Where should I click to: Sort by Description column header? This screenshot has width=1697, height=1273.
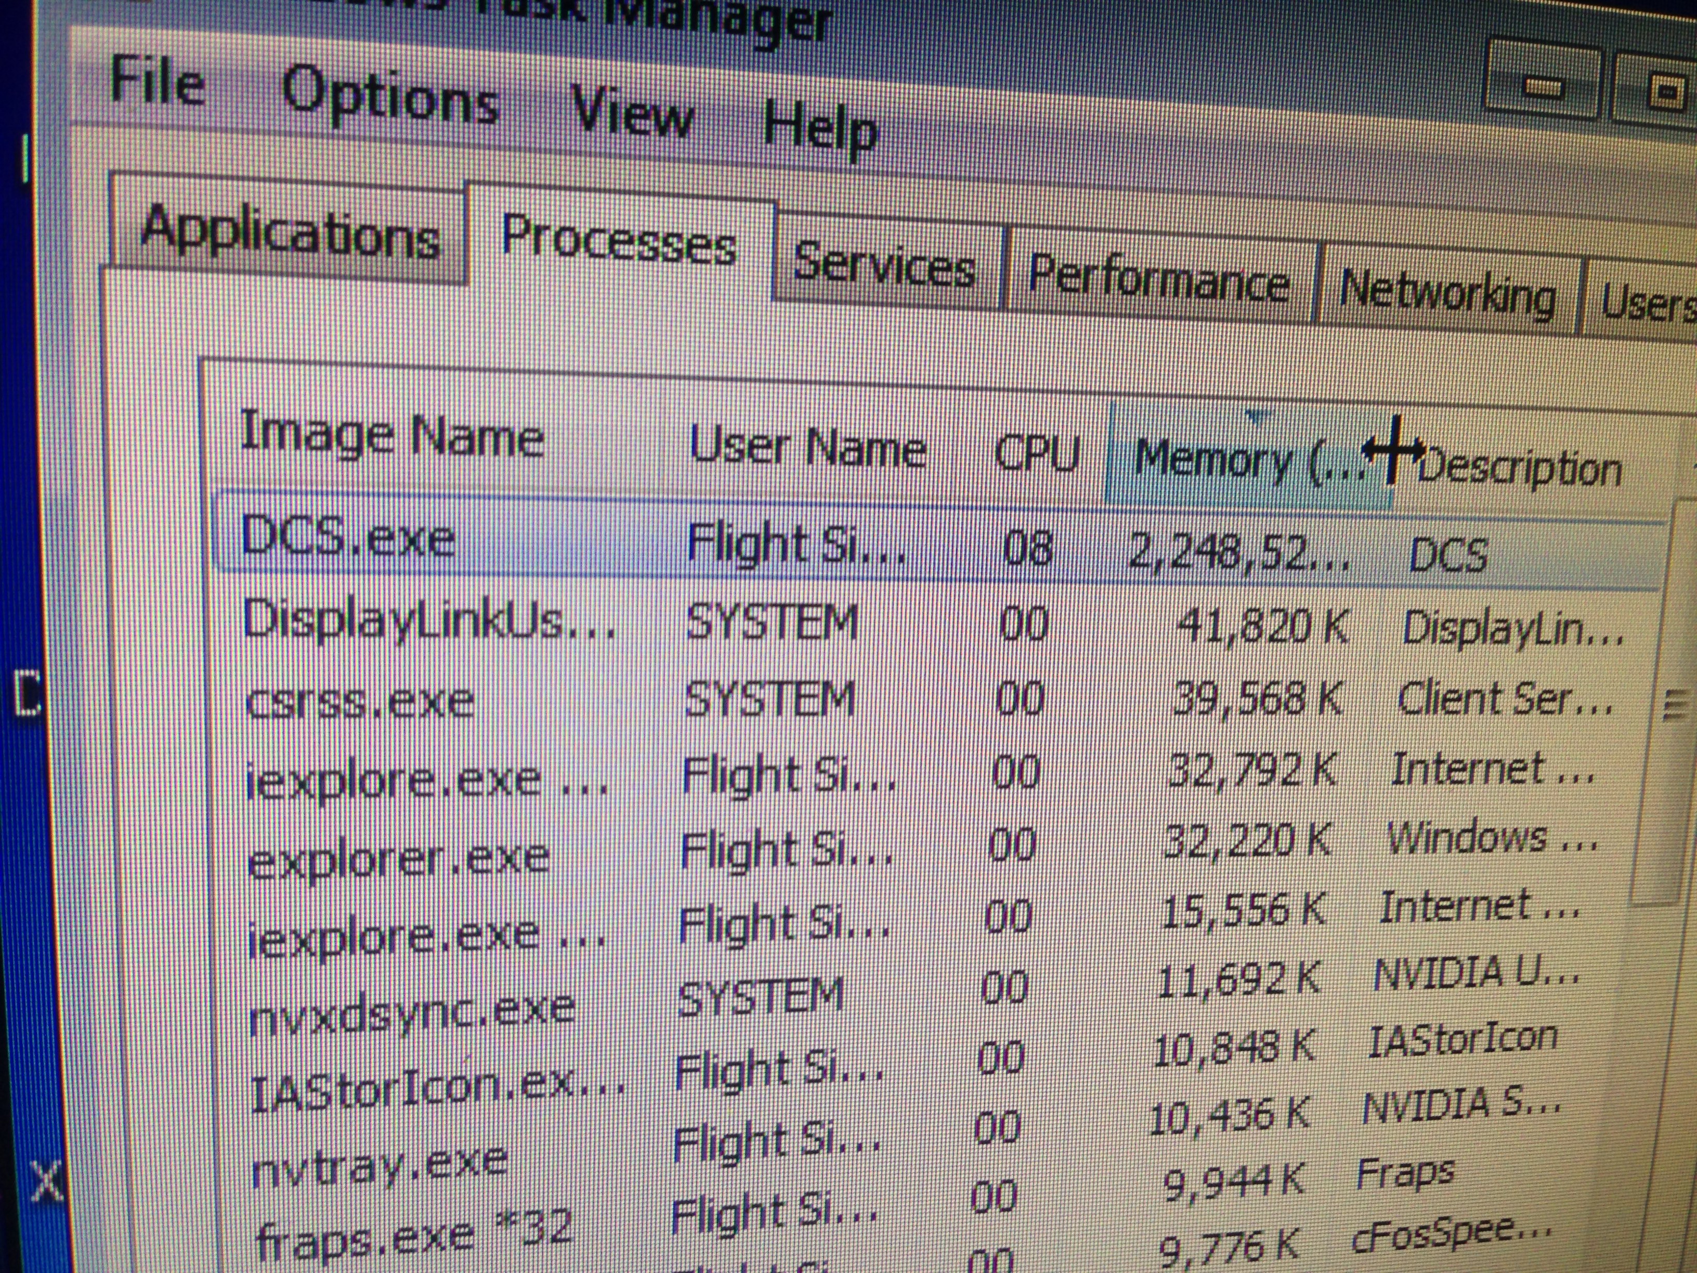pos(1521,468)
